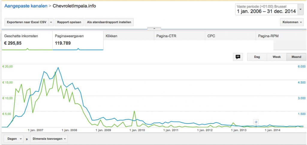The image size is (307, 145).
Task: Switch chart granularity to Dag
Action: pyautogui.click(x=257, y=57)
